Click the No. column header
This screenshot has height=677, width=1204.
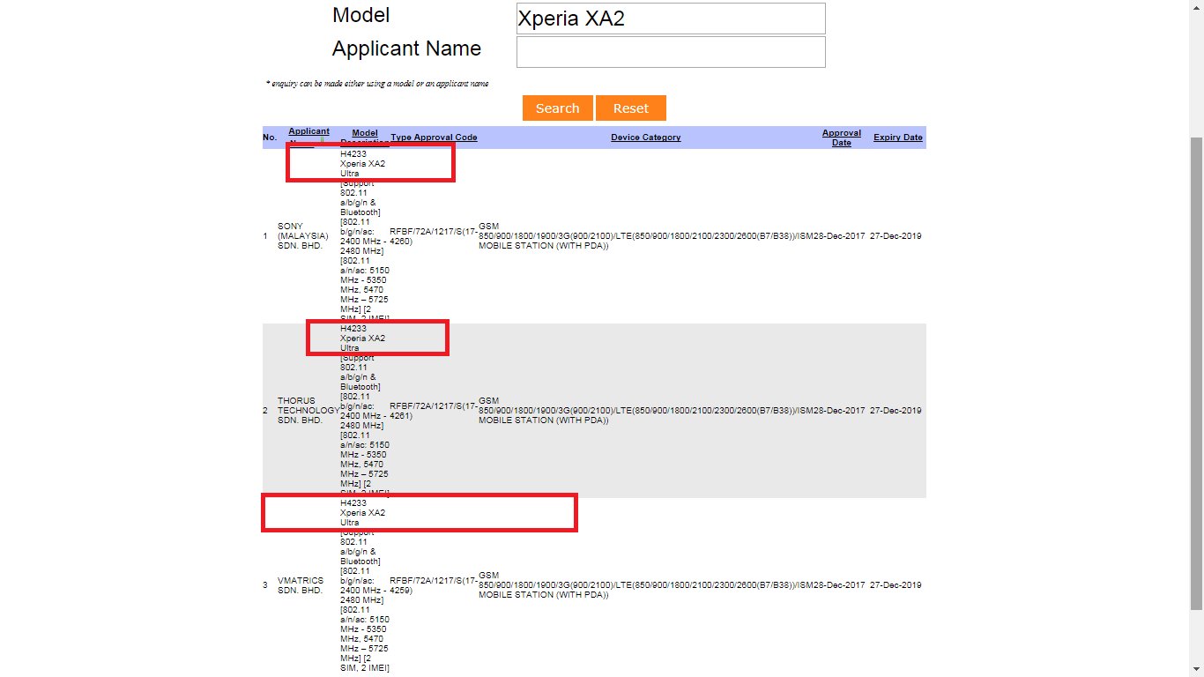[x=270, y=138]
